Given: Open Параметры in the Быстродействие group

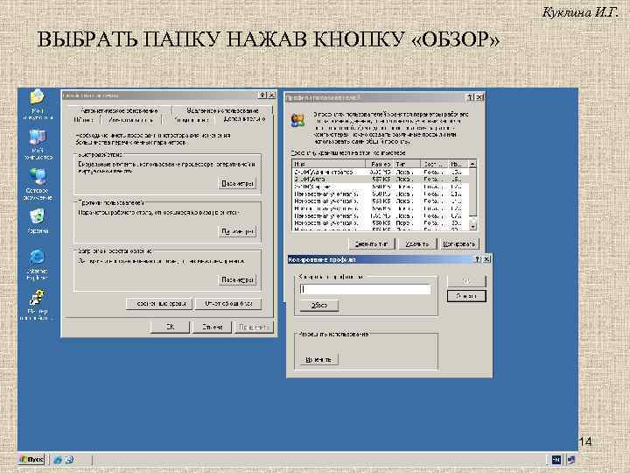Looking at the screenshot, I should (237, 183).
